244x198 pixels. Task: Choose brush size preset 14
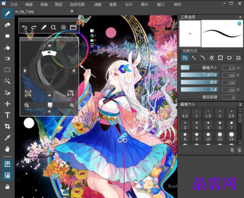pyautogui.click(x=232, y=137)
